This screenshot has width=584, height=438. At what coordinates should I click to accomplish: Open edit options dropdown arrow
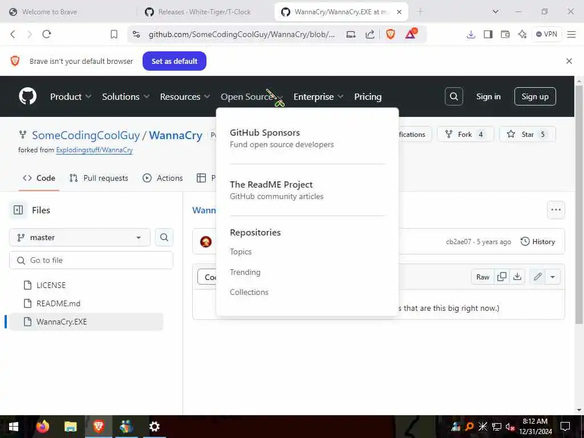tap(553, 277)
